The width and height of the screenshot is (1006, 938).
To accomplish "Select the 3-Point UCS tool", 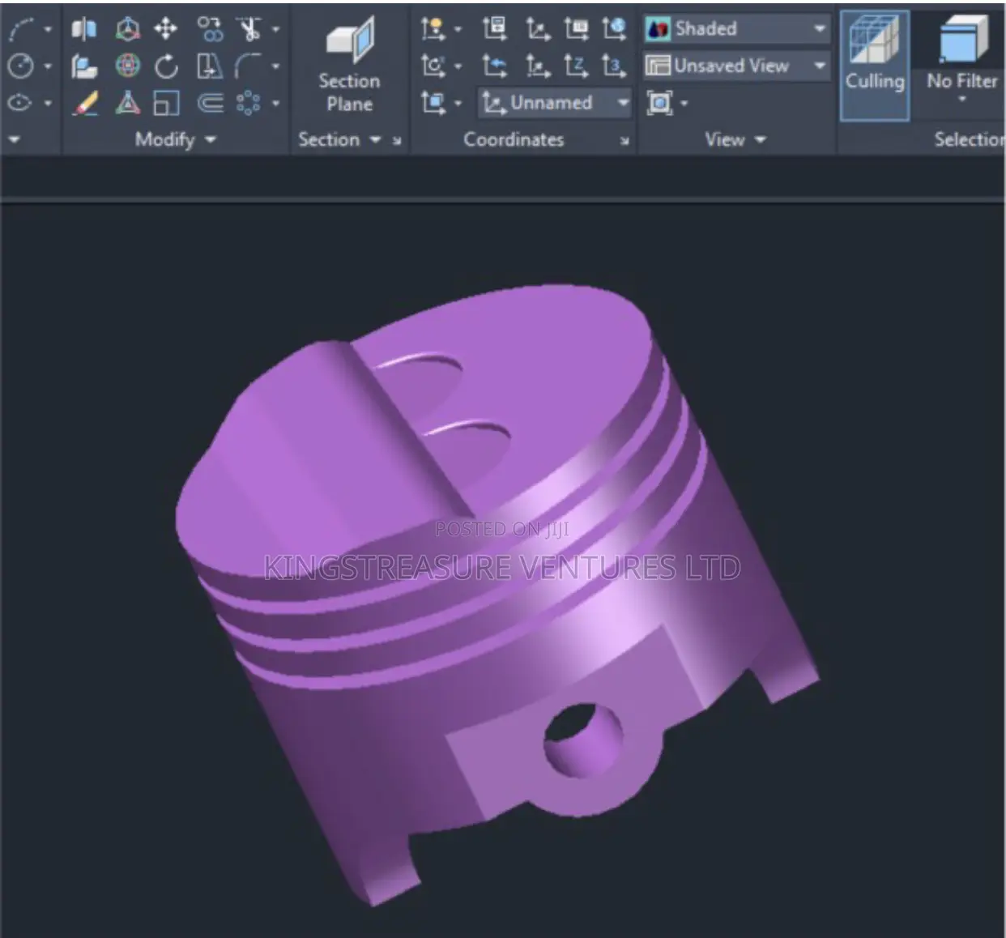I will 614,66.
